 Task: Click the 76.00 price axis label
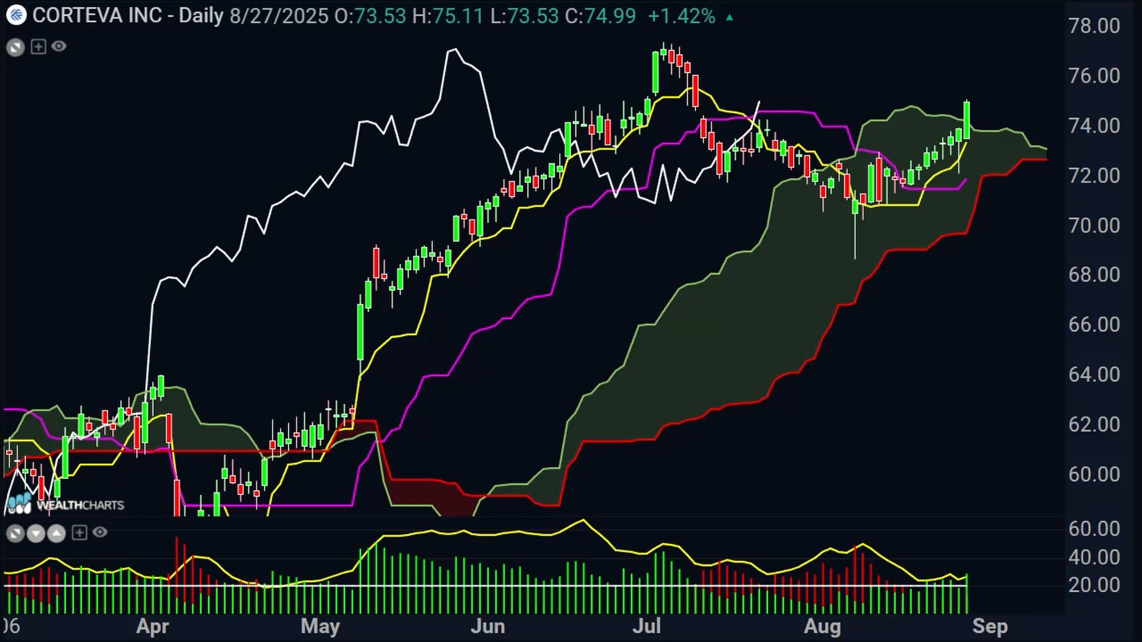click(x=1094, y=75)
